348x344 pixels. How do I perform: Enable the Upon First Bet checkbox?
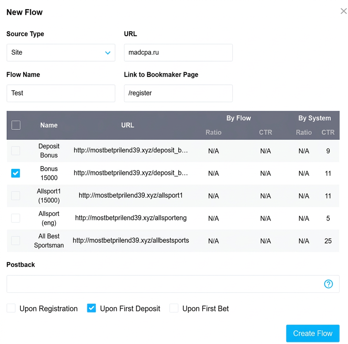174,308
